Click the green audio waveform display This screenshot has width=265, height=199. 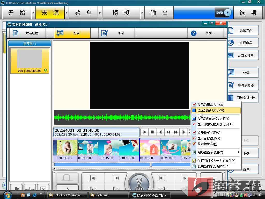pos(122,117)
